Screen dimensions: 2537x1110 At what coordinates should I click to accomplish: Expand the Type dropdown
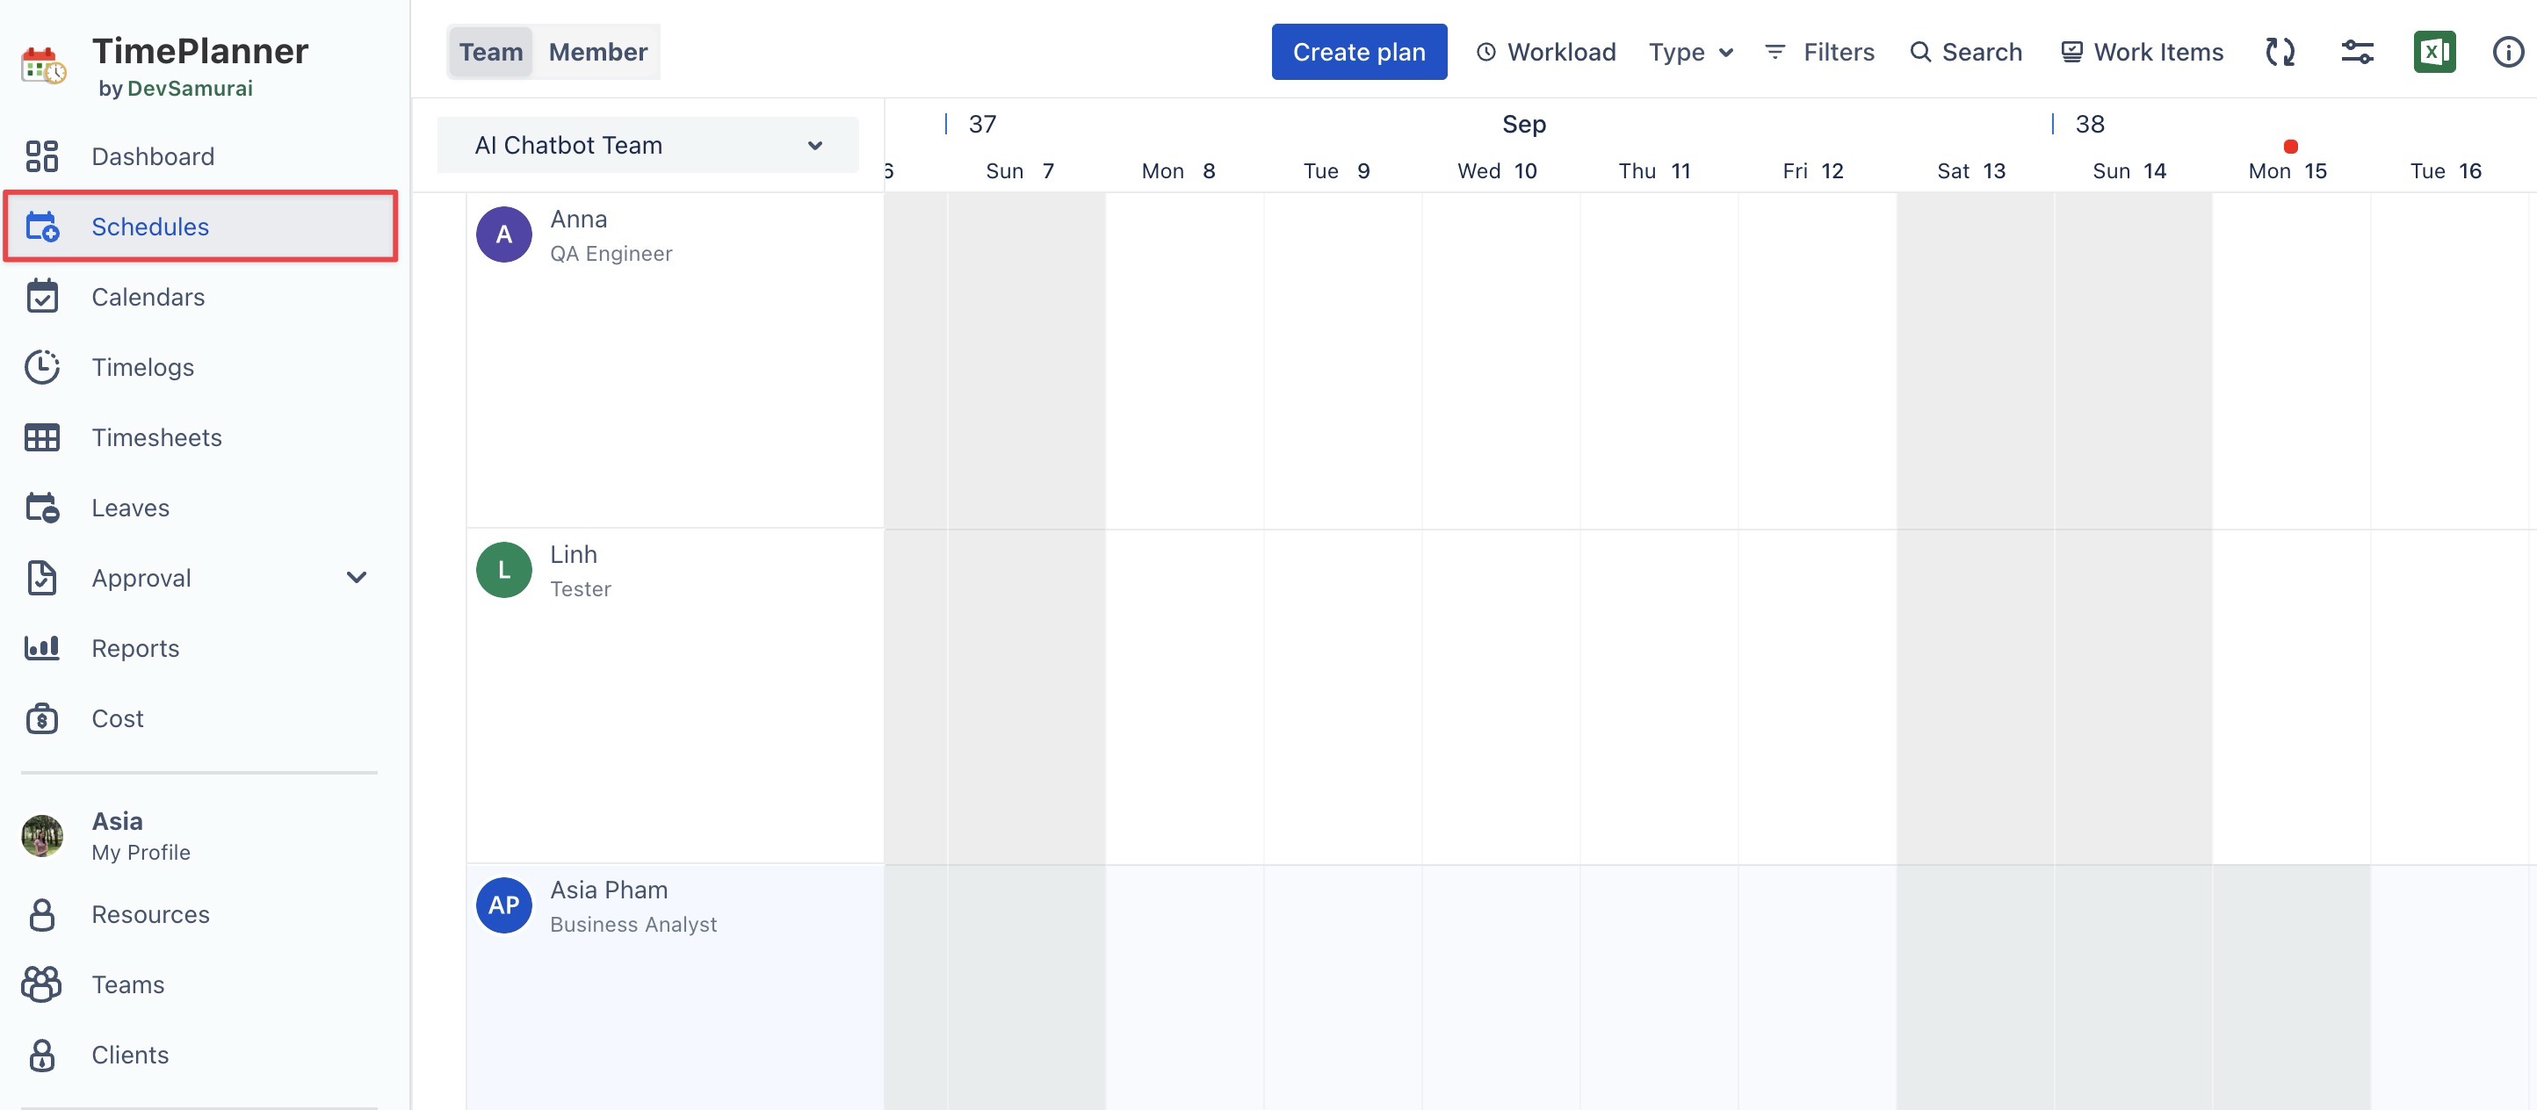coord(1690,52)
